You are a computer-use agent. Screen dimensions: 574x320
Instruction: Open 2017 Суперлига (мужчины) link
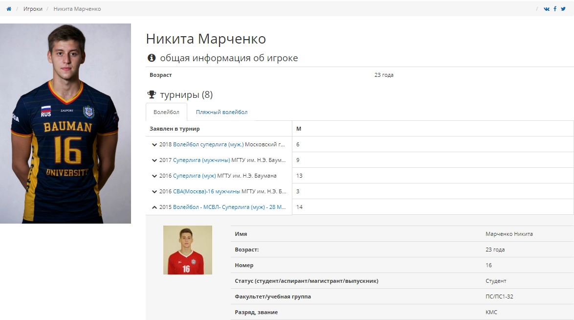(201, 160)
